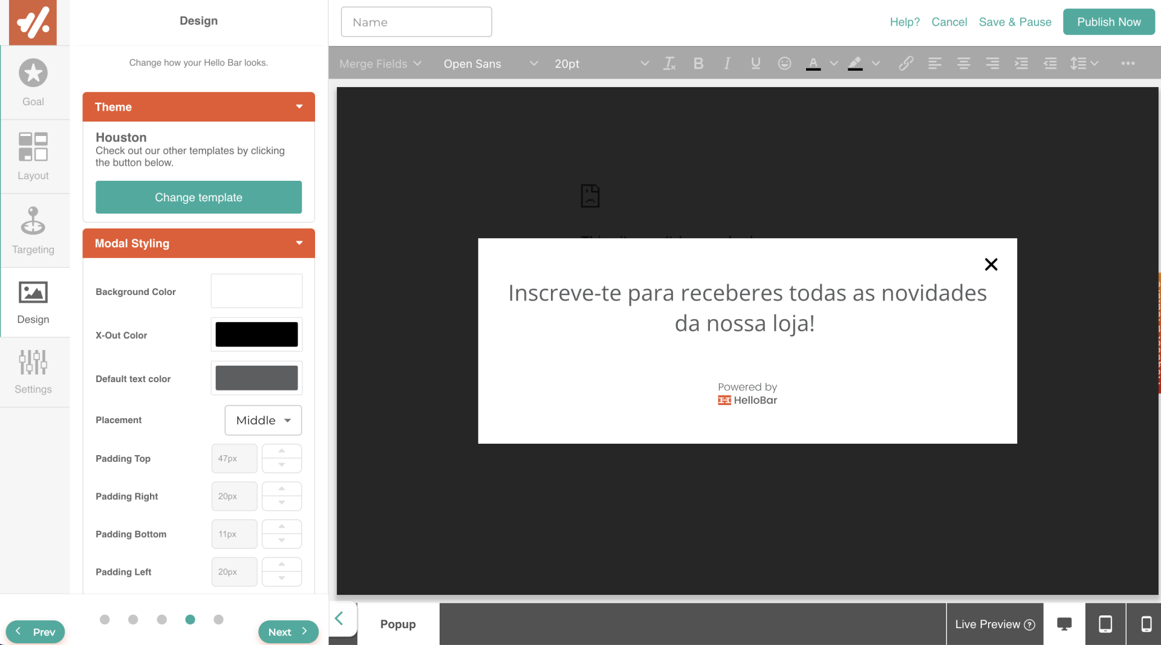Open the Open Sans font dropdown
Image resolution: width=1161 pixels, height=645 pixels.
click(x=490, y=63)
